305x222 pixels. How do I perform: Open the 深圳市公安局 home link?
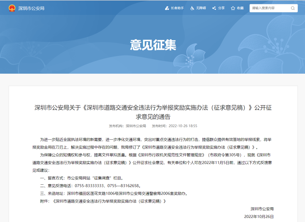click(x=31, y=8)
